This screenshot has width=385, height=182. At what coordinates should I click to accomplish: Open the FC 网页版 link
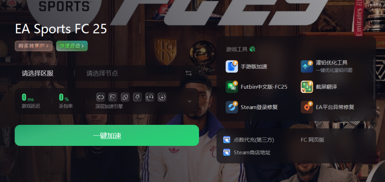[x=312, y=140]
